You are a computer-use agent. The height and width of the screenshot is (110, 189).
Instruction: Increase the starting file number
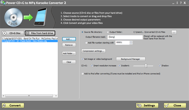(x=131, y=42)
